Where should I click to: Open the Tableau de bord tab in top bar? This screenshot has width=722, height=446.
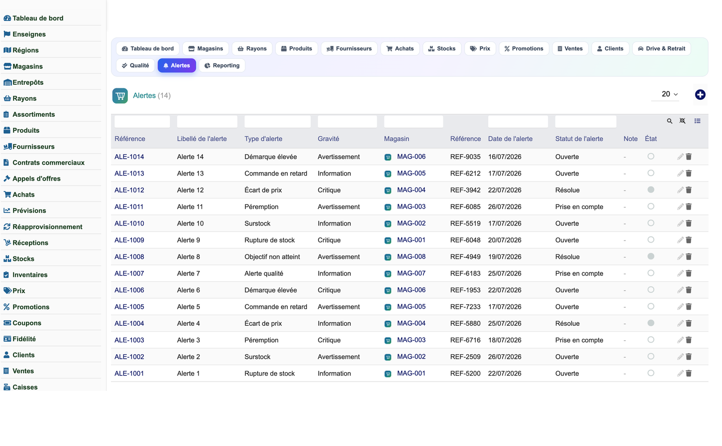click(x=148, y=48)
